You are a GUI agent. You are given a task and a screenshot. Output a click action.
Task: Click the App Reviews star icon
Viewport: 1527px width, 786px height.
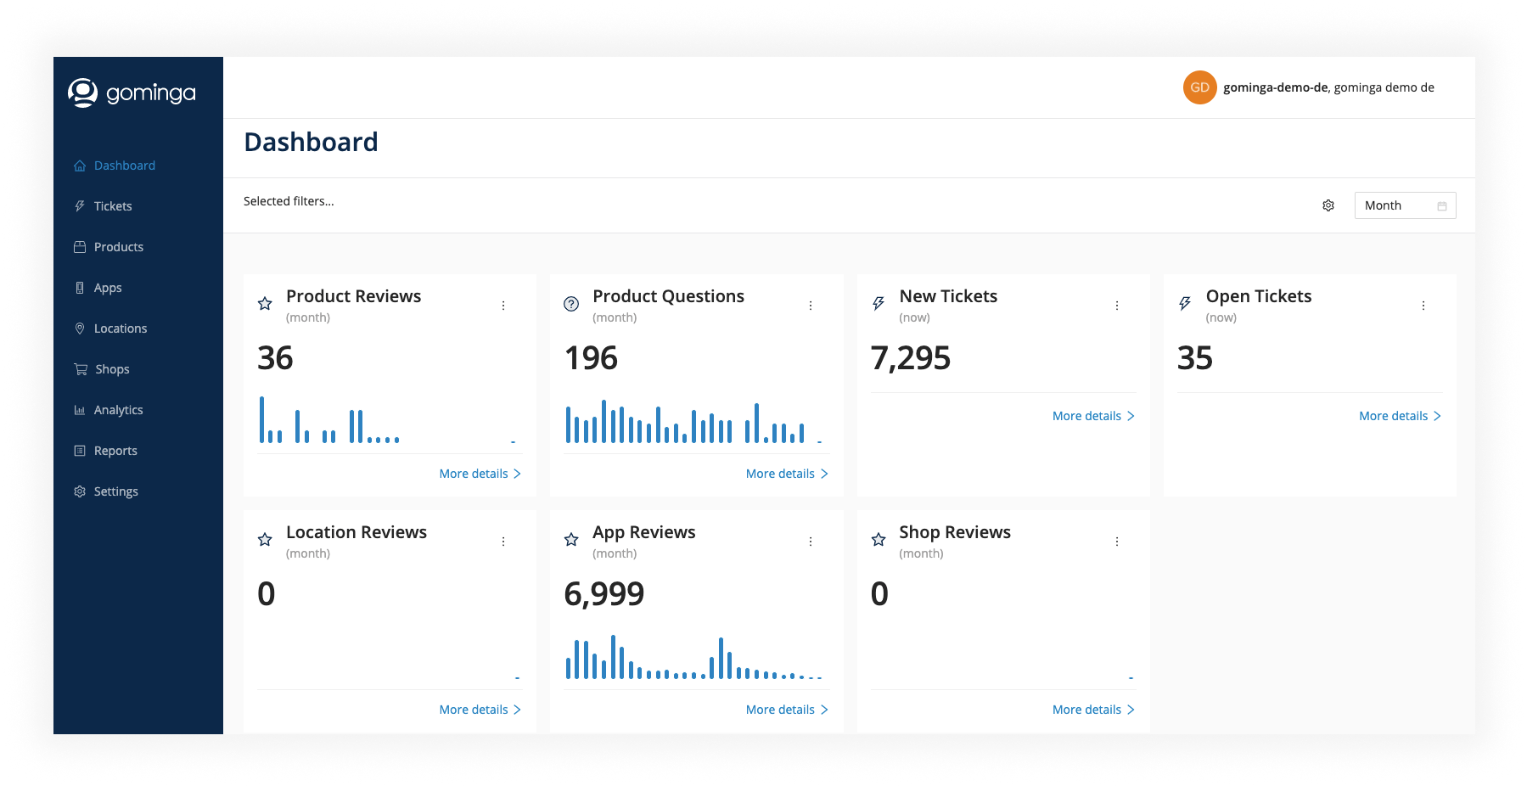(571, 540)
